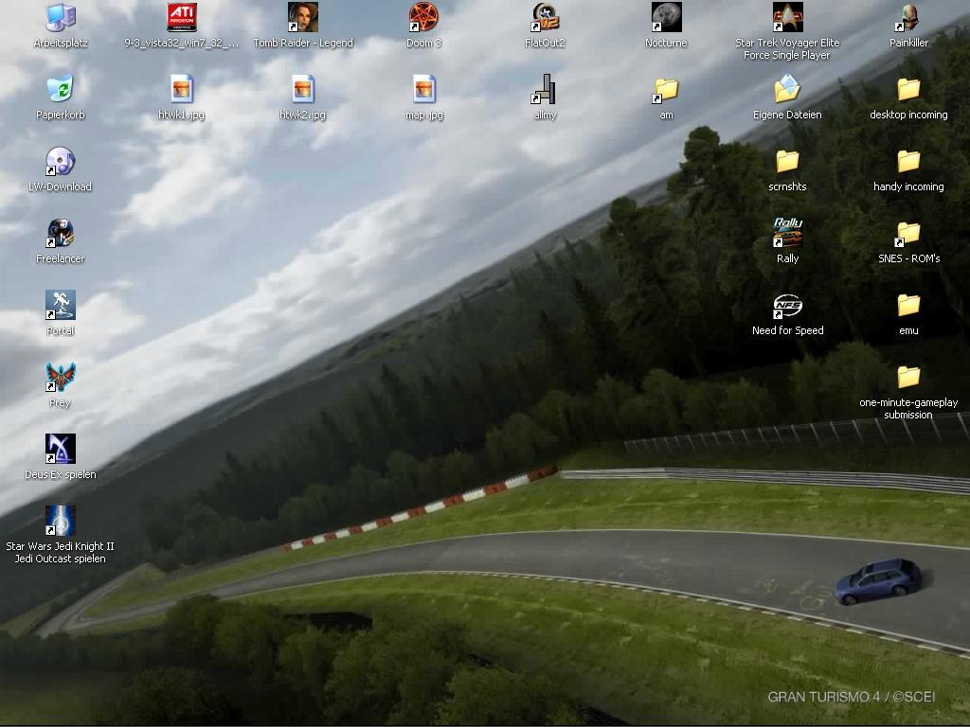This screenshot has height=727, width=970.
Task: Select the htwk1.jpg image file
Action: [x=182, y=89]
